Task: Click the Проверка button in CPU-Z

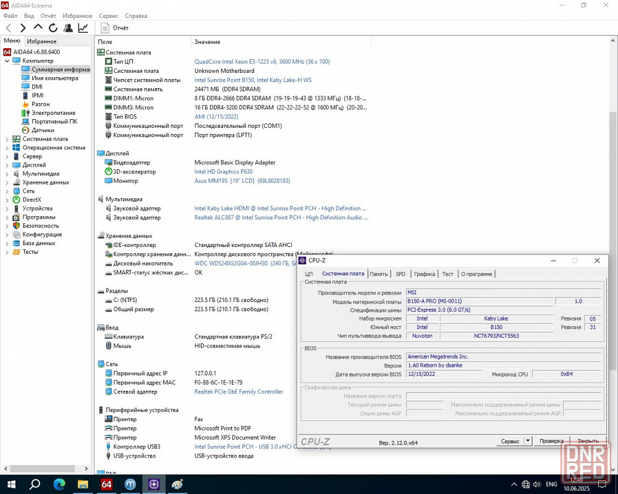Action: (551, 442)
